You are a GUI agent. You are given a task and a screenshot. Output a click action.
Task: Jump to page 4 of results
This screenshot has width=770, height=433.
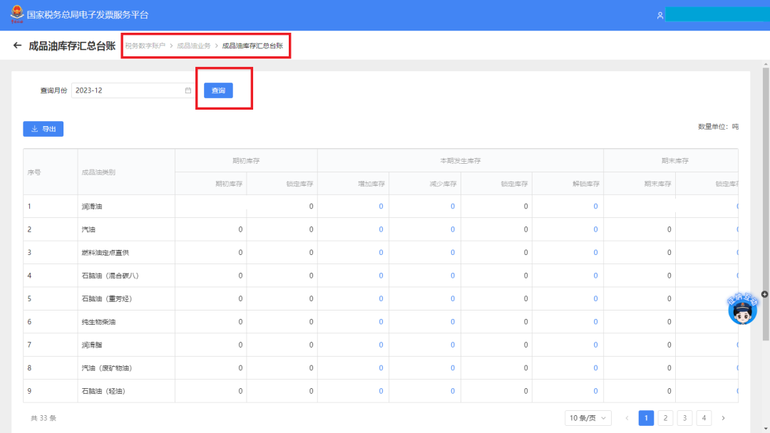pyautogui.click(x=704, y=418)
